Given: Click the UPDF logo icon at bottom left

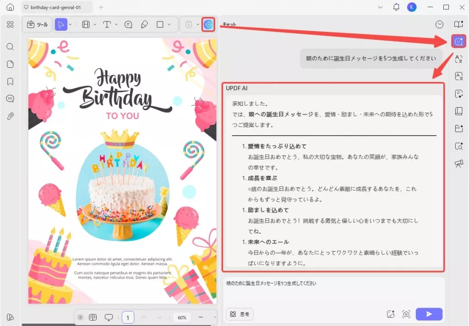Looking at the screenshot, I should (x=10, y=317).
